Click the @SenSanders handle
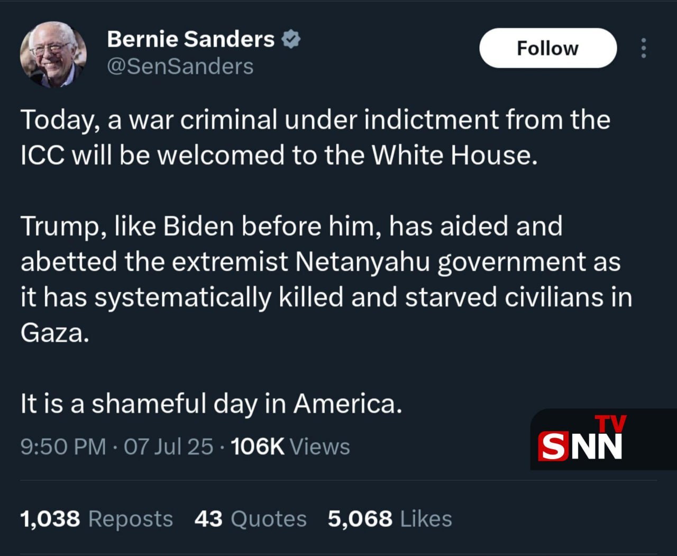Viewport: 677px width, 556px height. (x=180, y=67)
